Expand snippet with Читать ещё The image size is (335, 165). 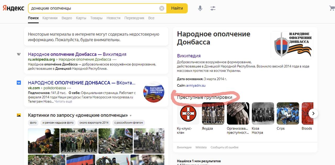(x=63, y=101)
